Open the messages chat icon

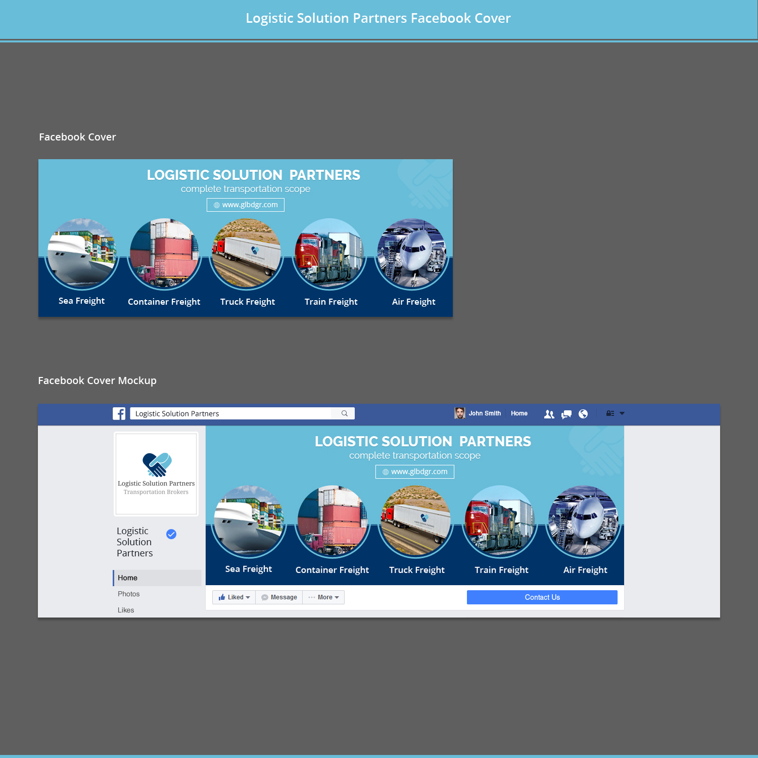pos(566,414)
